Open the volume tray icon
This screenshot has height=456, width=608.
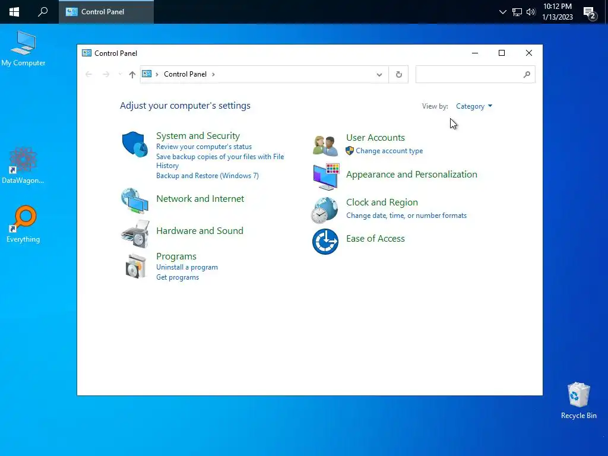pos(531,12)
